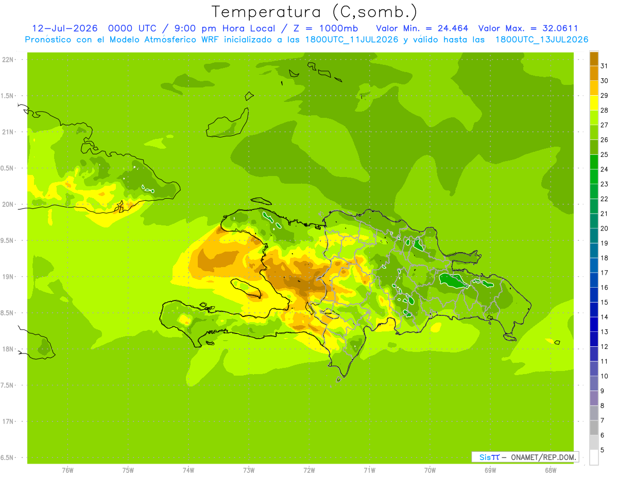Click the blue swatch between legend values 14 and 15
The image size is (618, 477).
[x=594, y=310]
